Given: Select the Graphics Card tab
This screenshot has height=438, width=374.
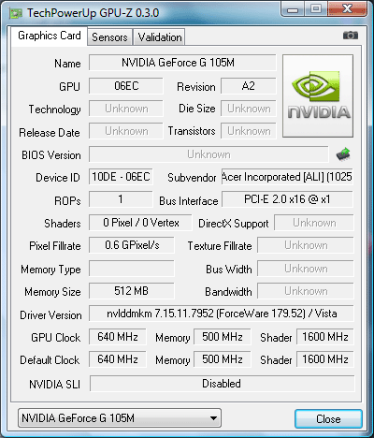Looking at the screenshot, I should [x=50, y=36].
